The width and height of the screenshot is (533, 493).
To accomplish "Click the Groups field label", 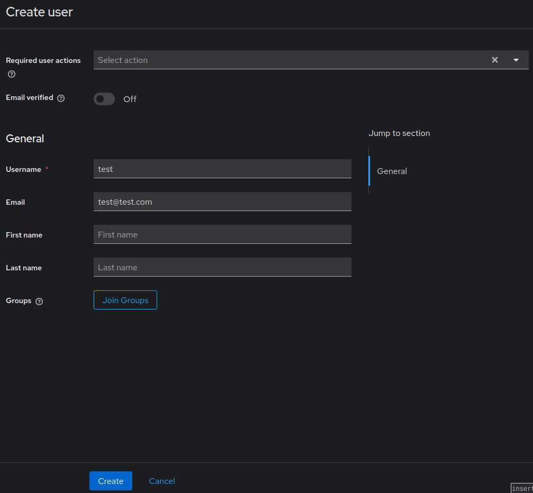I will tap(19, 300).
